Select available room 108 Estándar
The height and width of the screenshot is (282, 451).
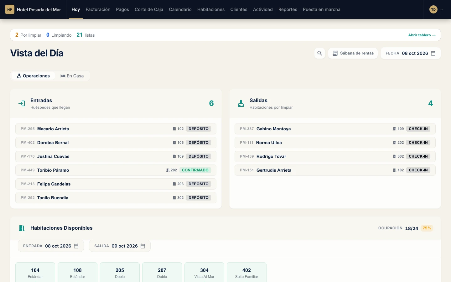(77, 272)
